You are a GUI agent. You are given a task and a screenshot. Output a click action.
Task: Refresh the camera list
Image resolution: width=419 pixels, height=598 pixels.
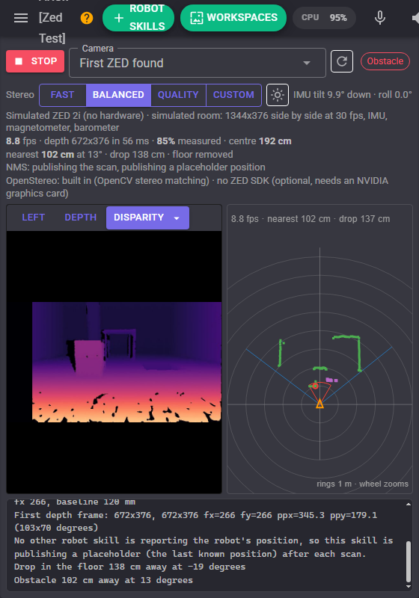click(341, 61)
